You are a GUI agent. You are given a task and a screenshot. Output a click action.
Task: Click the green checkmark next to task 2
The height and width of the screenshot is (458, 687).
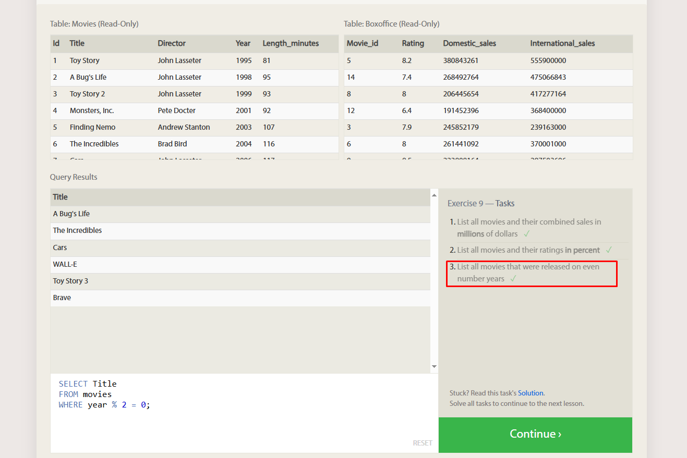(609, 250)
